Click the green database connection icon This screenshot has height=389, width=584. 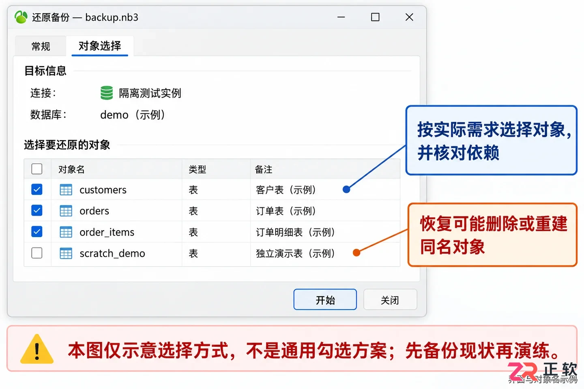click(x=107, y=93)
